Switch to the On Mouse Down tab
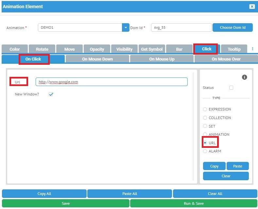The height and width of the screenshot is (209, 258). pyautogui.click(x=97, y=59)
